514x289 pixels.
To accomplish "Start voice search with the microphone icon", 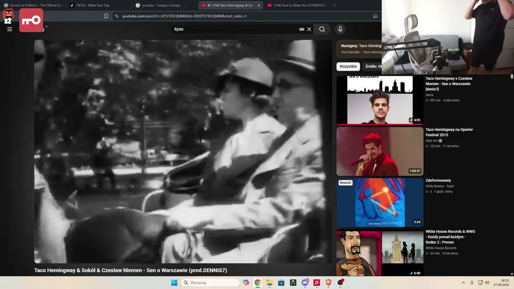I will [340, 29].
